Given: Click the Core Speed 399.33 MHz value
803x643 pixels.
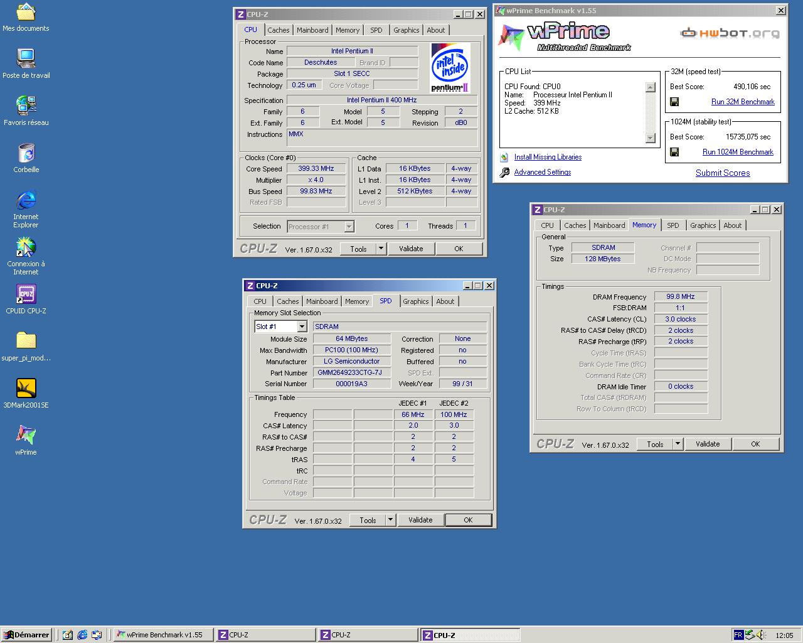Looking at the screenshot, I should (x=316, y=168).
